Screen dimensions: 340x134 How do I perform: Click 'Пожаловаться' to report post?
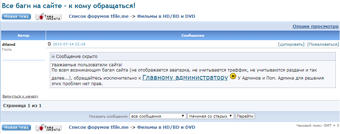pos(323,45)
